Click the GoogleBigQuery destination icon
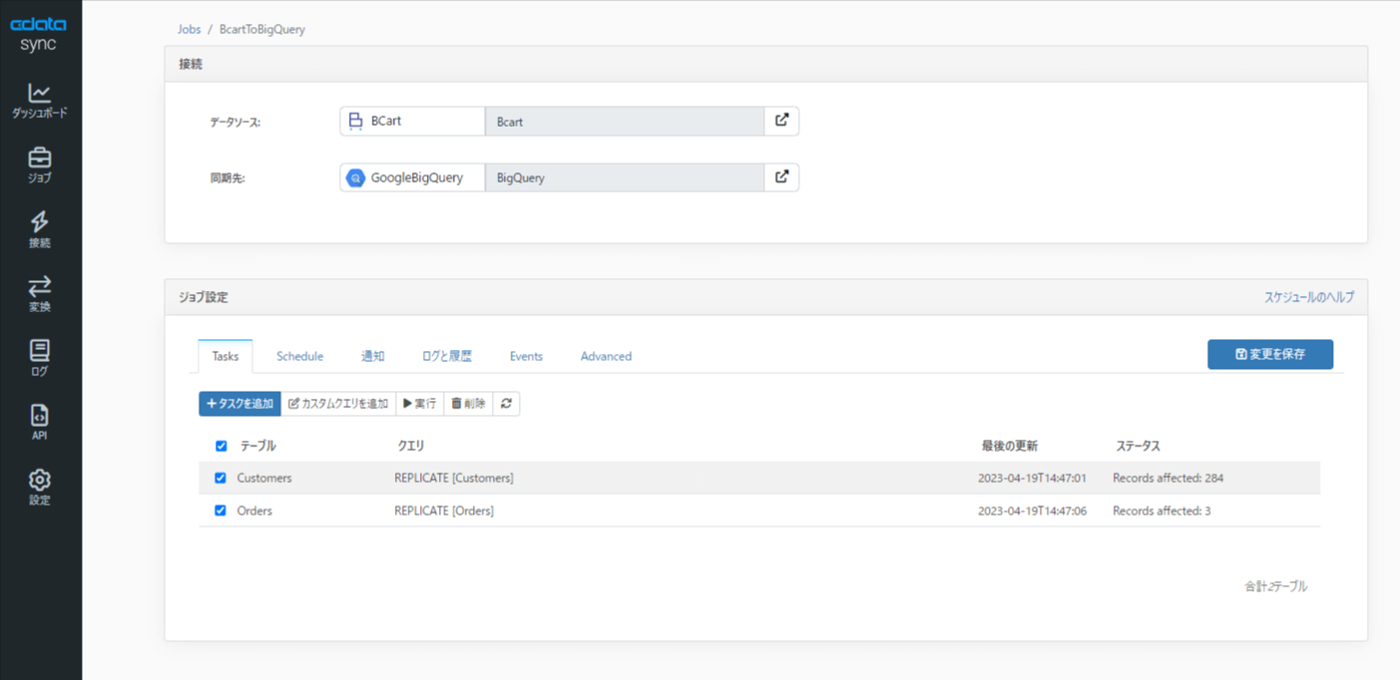Image resolution: width=1400 pixels, height=680 pixels. coord(355,177)
